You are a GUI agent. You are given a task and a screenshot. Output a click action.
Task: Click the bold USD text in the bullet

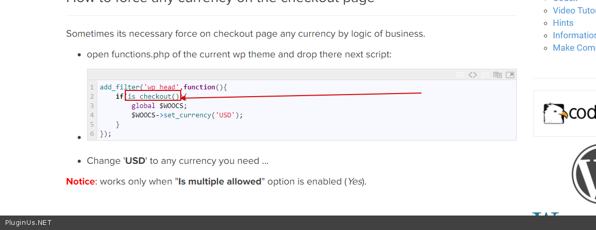pyautogui.click(x=135, y=161)
